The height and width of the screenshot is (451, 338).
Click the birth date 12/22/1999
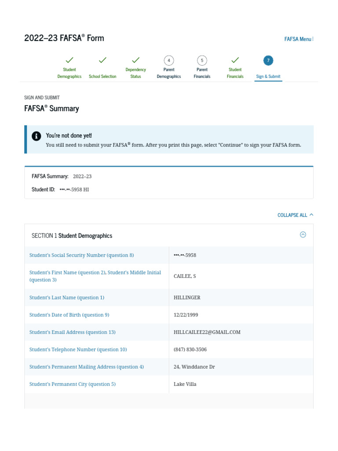point(186,315)
